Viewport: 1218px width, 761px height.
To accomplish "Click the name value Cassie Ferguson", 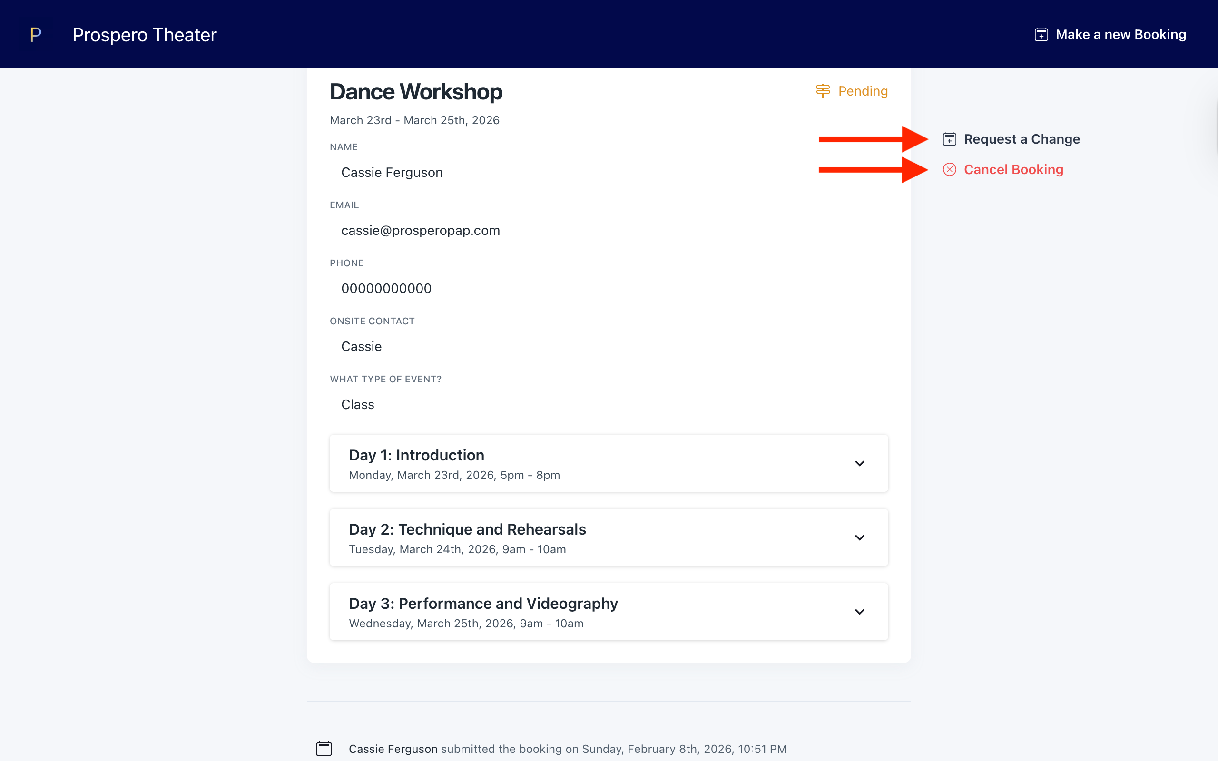I will coord(392,173).
